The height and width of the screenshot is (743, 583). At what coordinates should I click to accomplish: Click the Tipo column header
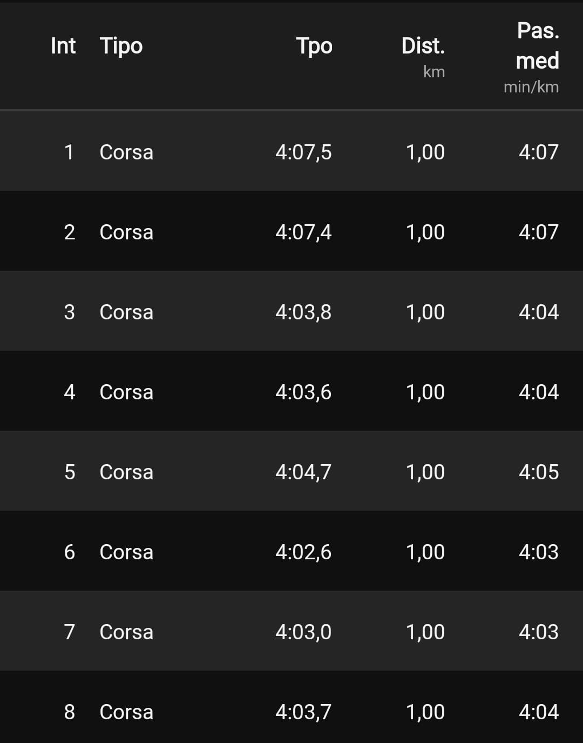point(121,46)
